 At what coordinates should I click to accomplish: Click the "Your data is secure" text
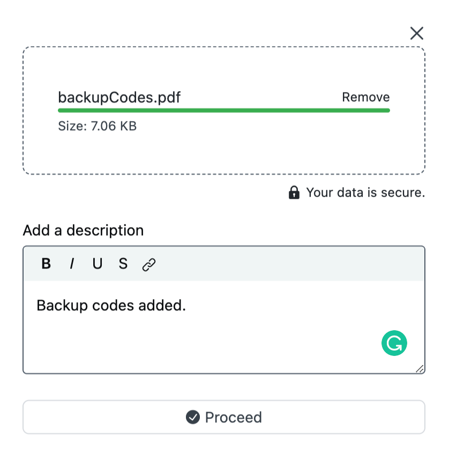click(x=365, y=193)
